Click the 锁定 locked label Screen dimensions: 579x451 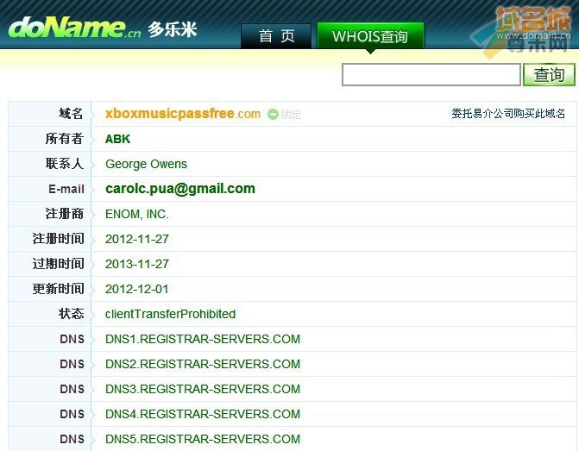(x=291, y=115)
